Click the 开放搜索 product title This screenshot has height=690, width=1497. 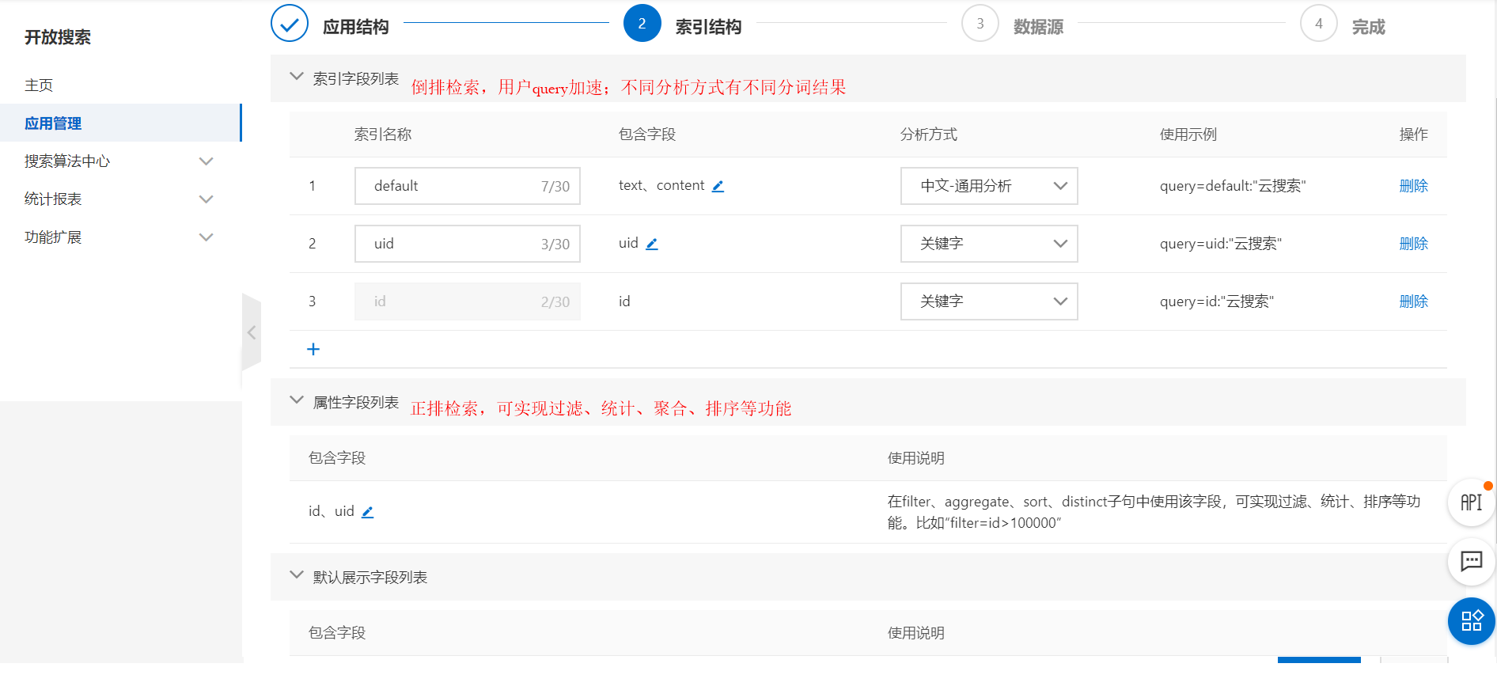(58, 37)
